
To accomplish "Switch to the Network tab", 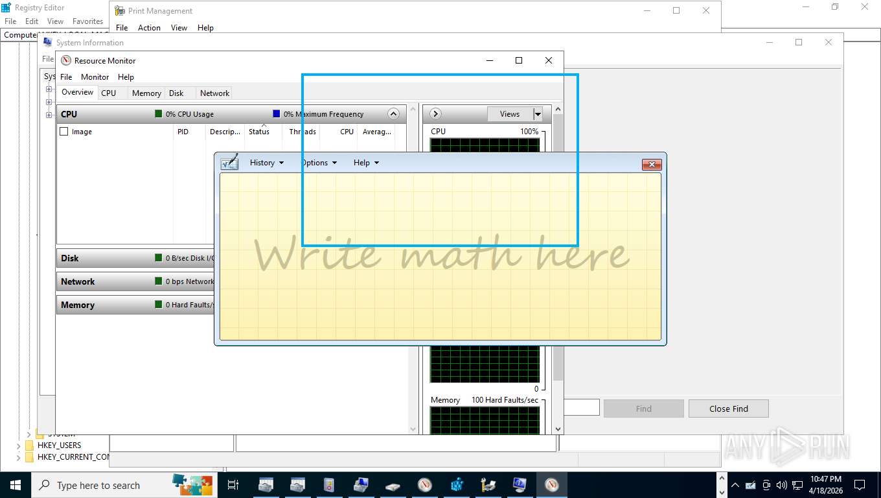I will [x=214, y=93].
